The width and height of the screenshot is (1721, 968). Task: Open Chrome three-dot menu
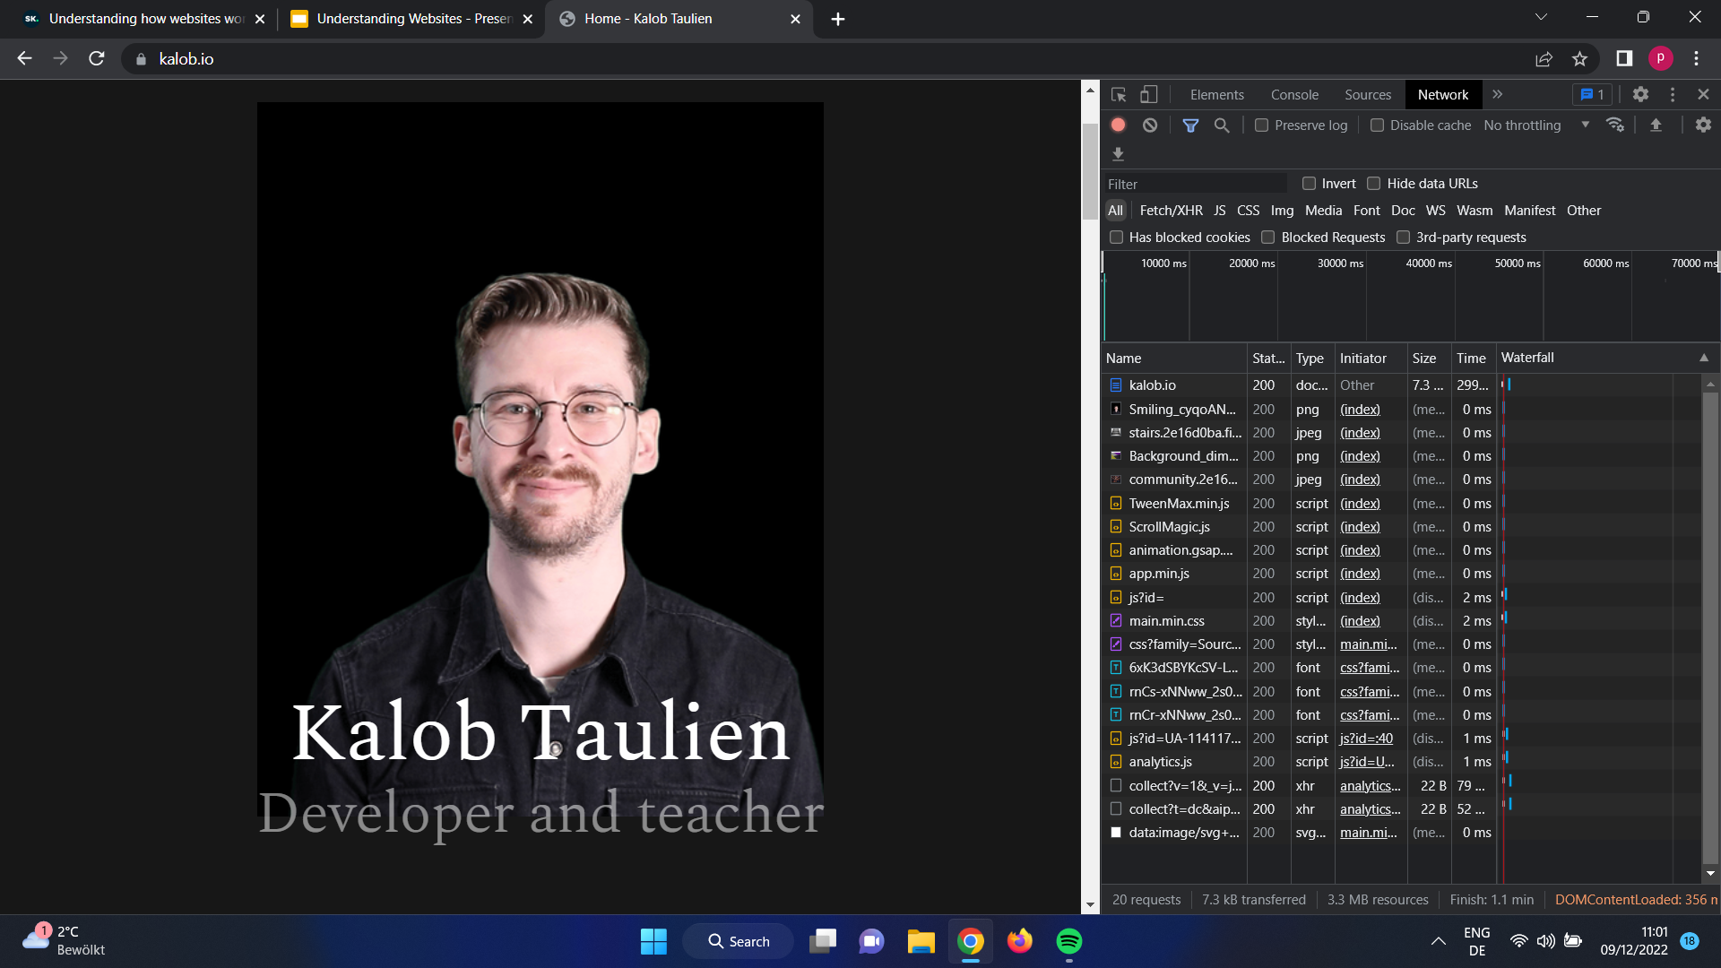(1696, 58)
